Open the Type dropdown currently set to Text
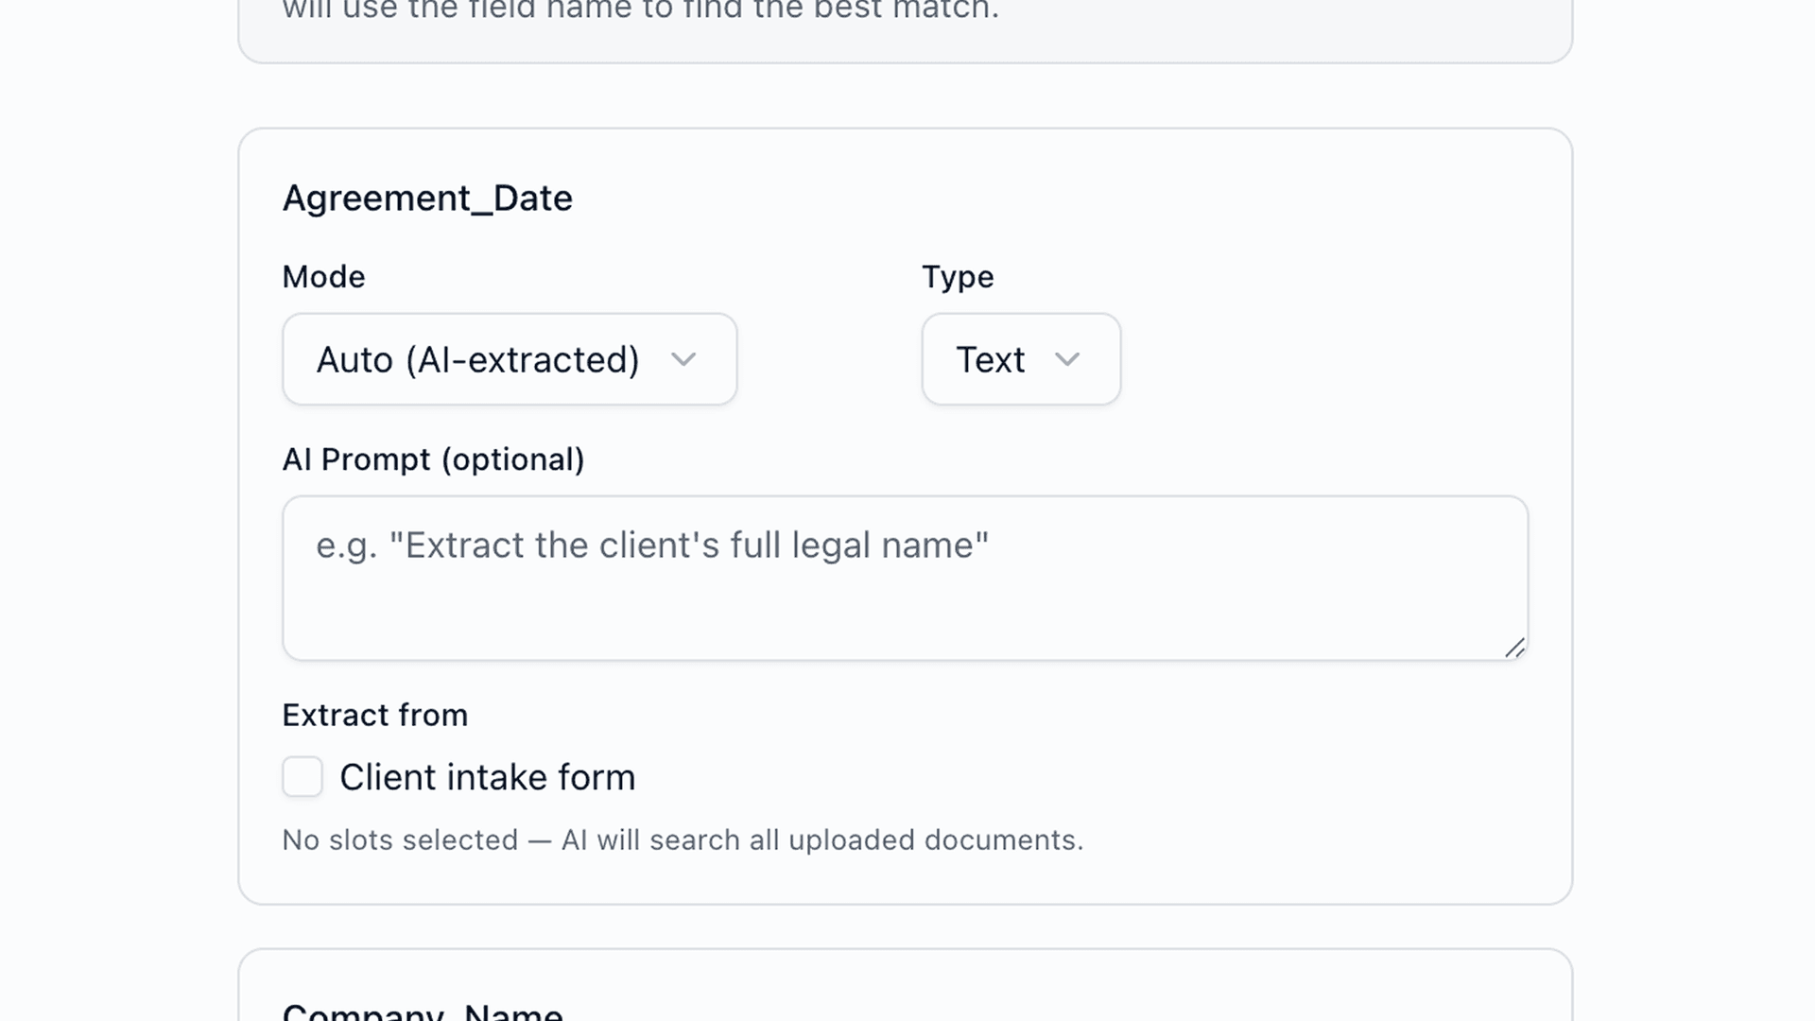The height and width of the screenshot is (1021, 1815). (x=1020, y=359)
